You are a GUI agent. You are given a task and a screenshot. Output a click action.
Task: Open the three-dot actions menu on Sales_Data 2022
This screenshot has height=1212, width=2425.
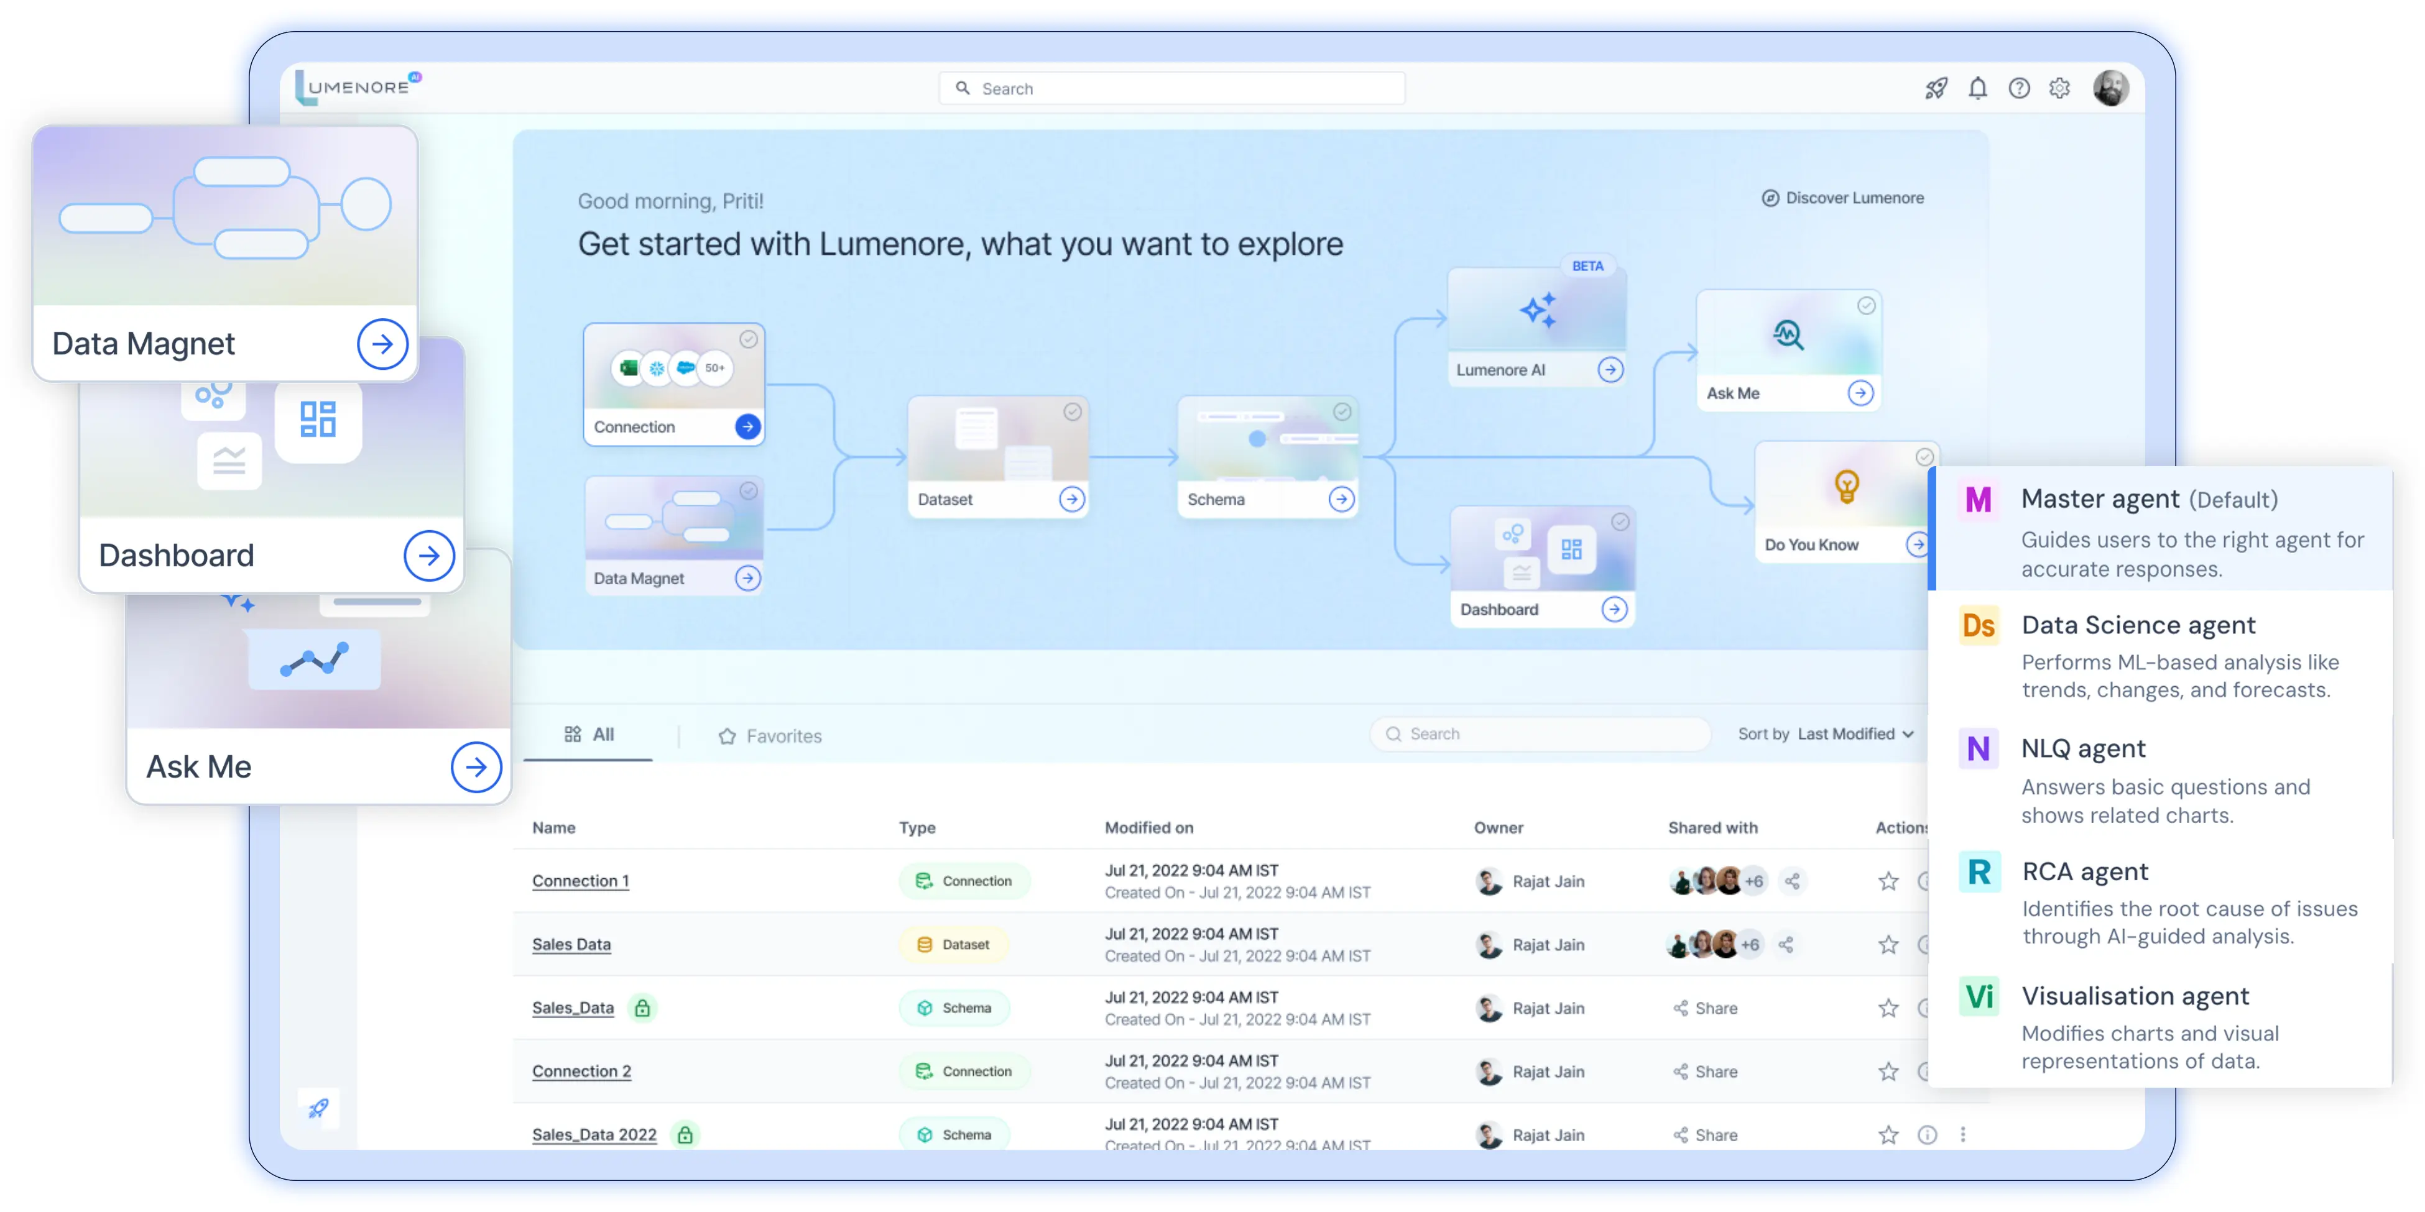pos(1963,1135)
